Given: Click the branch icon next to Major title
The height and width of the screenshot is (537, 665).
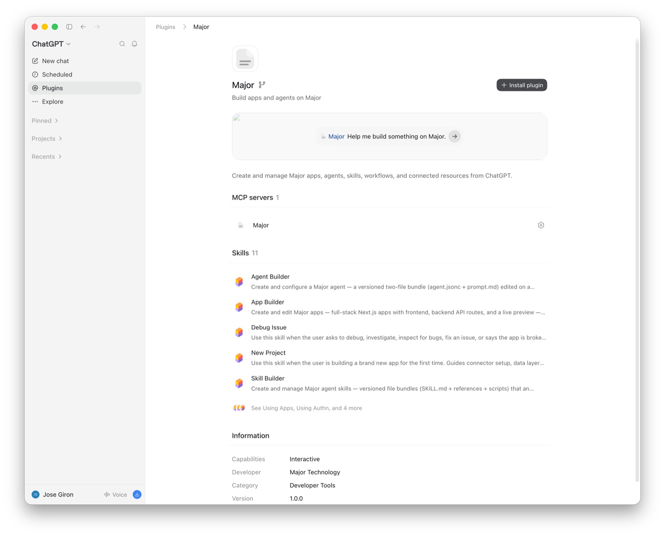Looking at the screenshot, I should coord(262,85).
